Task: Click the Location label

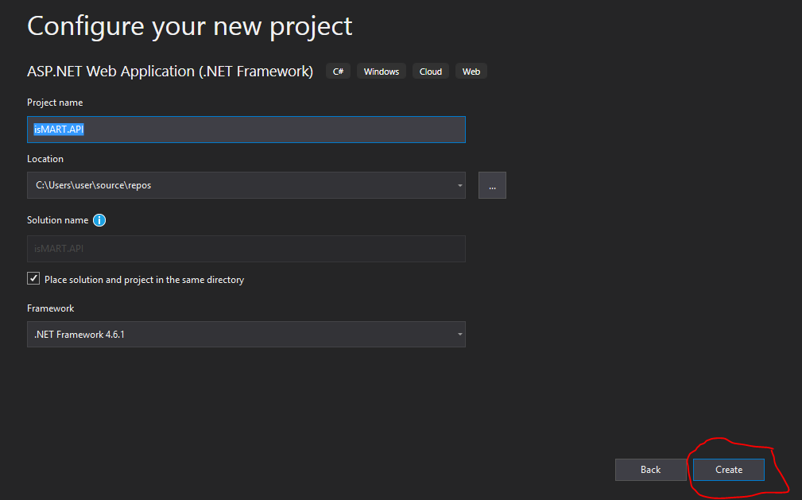Action: 45,159
